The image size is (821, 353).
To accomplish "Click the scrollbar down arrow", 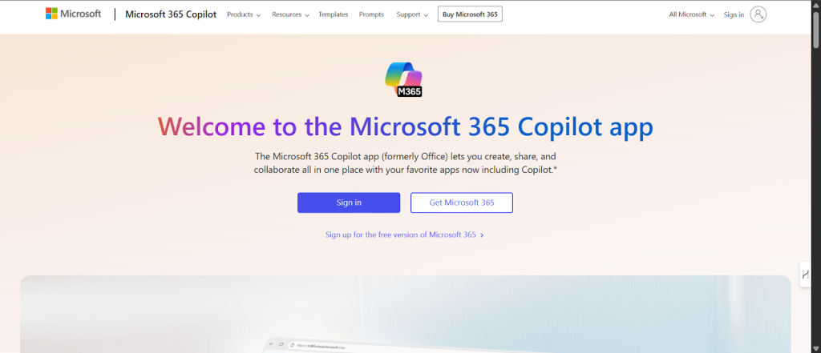I will [x=815, y=347].
